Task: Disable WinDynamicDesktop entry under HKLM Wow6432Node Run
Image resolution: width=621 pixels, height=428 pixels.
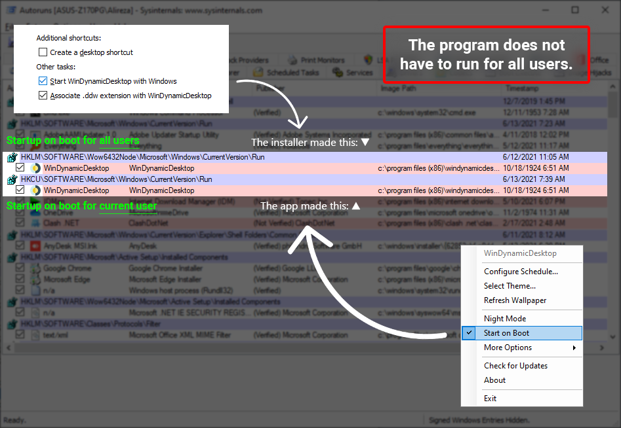Action: click(x=20, y=168)
